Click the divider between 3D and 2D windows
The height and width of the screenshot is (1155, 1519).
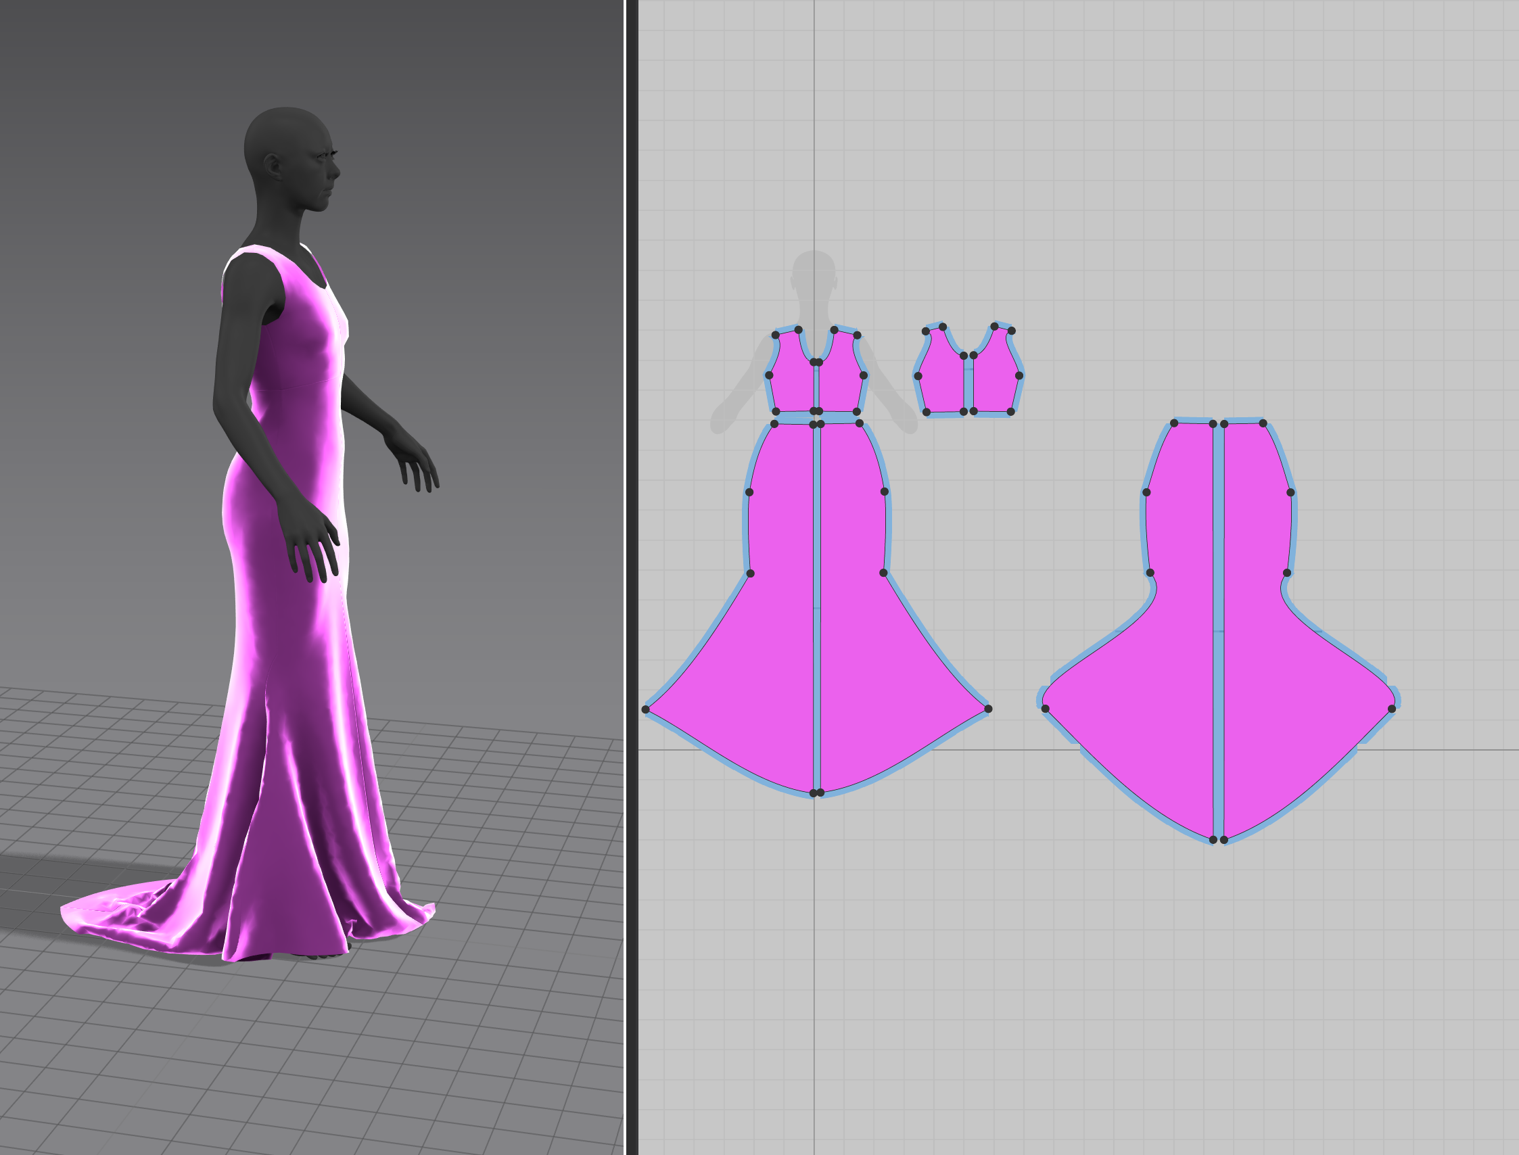click(630, 577)
